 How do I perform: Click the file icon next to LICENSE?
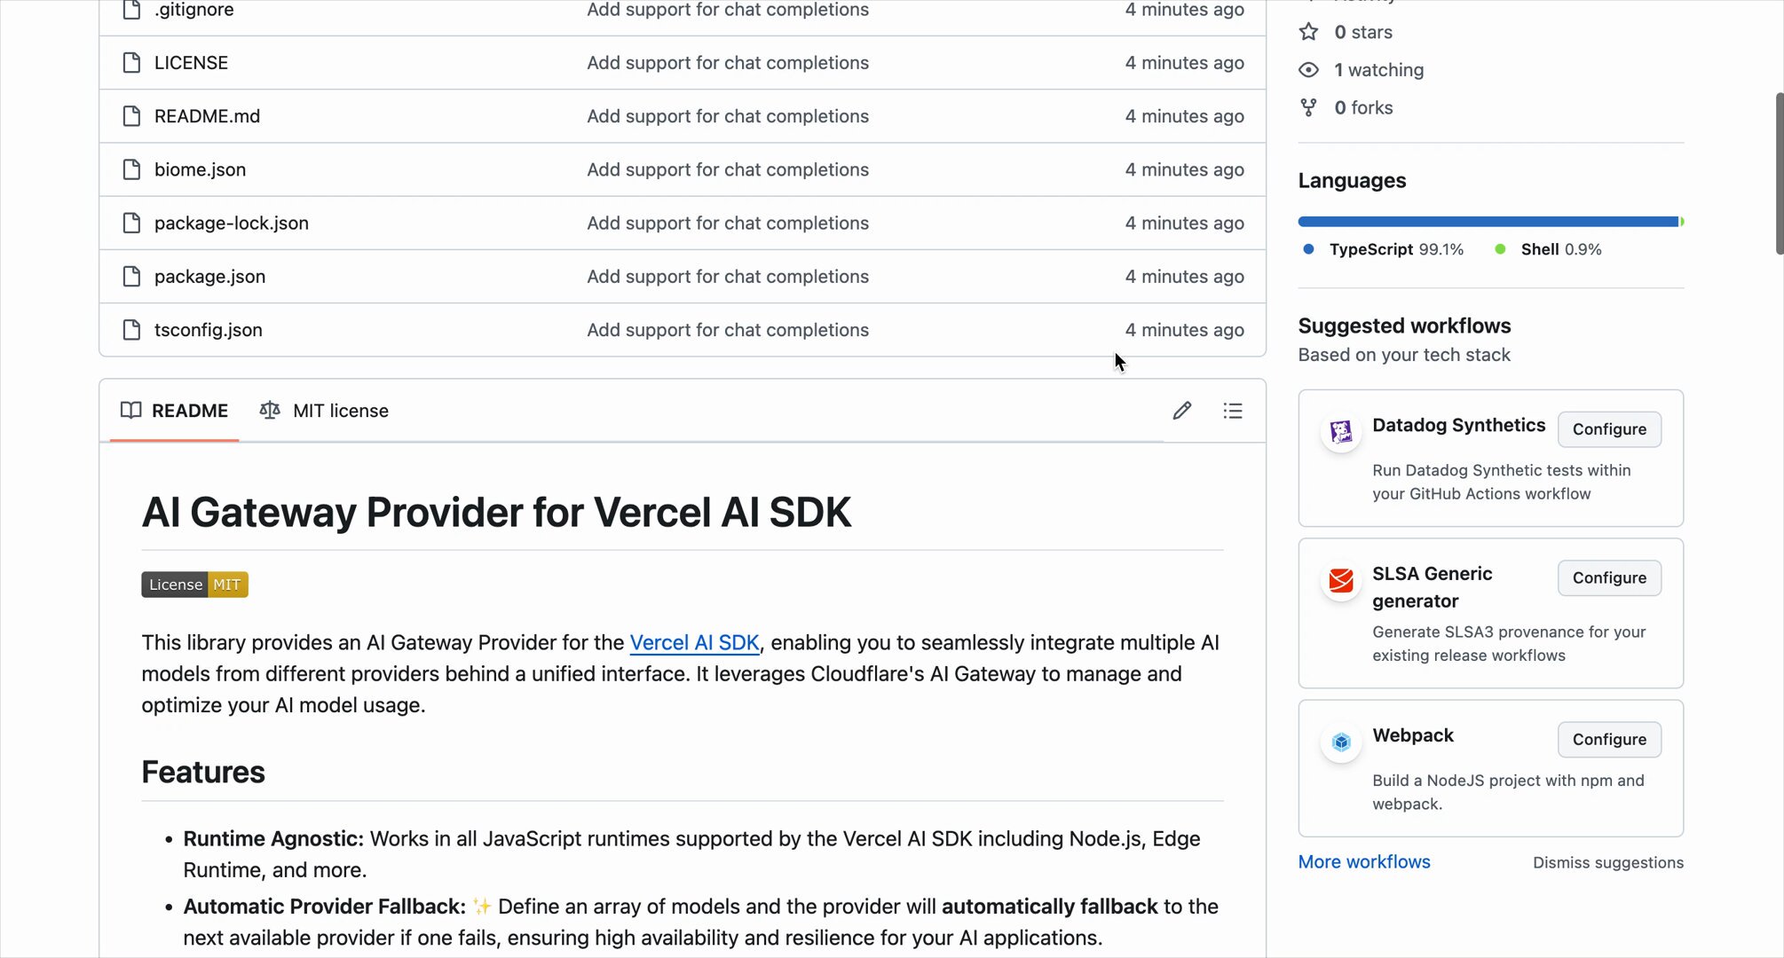tap(131, 63)
